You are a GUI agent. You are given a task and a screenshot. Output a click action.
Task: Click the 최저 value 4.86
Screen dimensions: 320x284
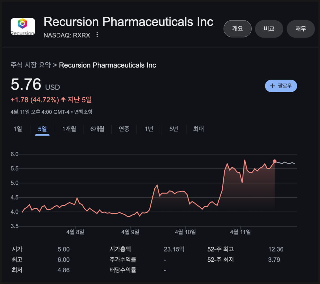pyautogui.click(x=64, y=270)
